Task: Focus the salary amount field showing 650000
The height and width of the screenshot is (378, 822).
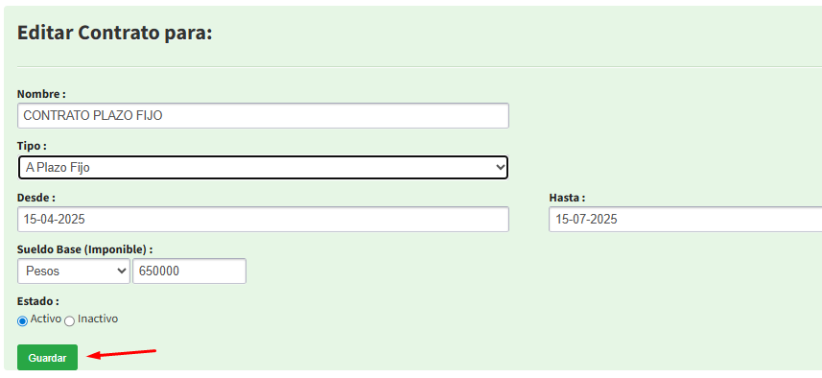Action: point(189,272)
